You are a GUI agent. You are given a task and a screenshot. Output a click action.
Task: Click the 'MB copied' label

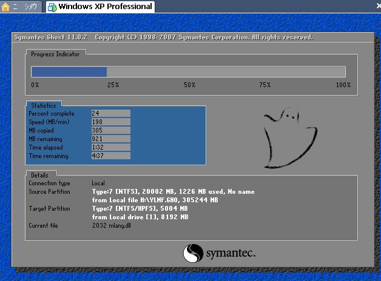[x=41, y=130]
